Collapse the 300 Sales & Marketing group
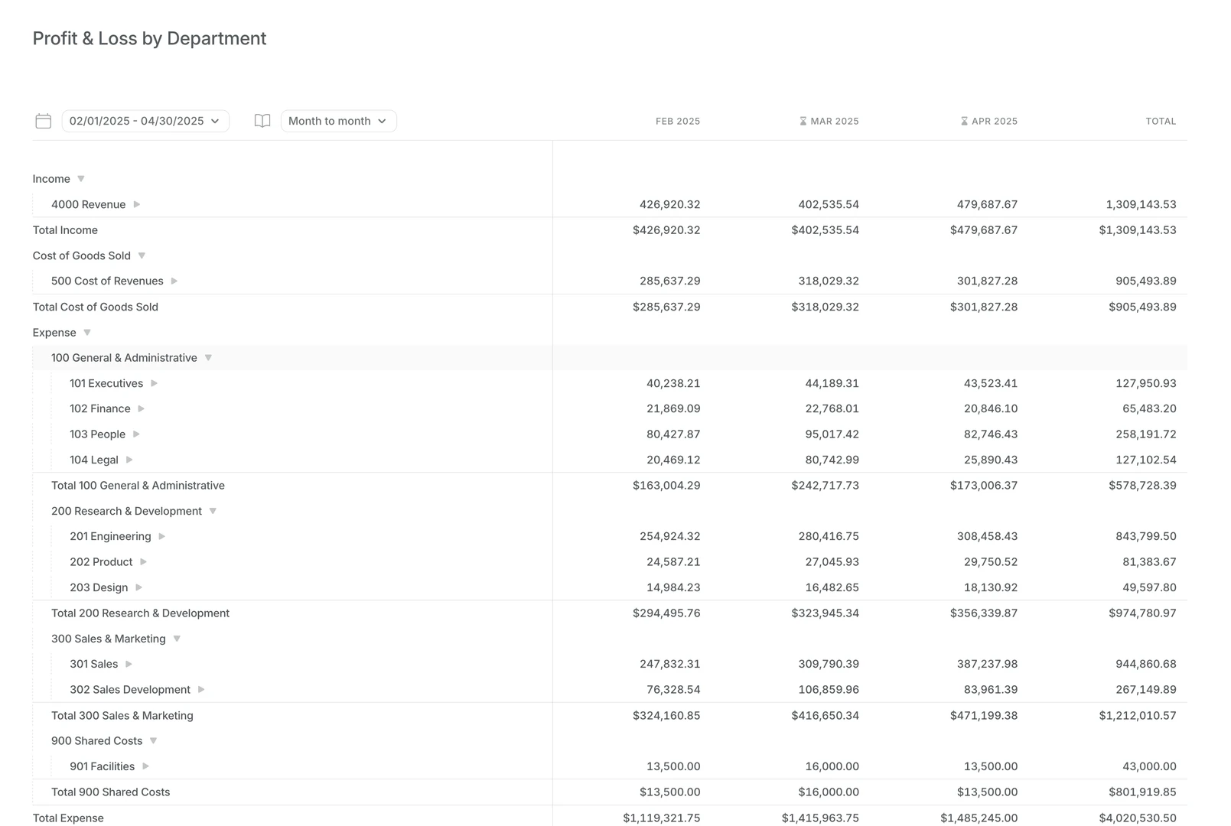 177,639
